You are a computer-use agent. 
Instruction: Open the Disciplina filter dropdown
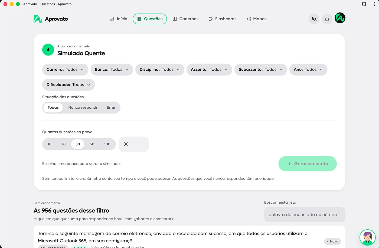[160, 70]
